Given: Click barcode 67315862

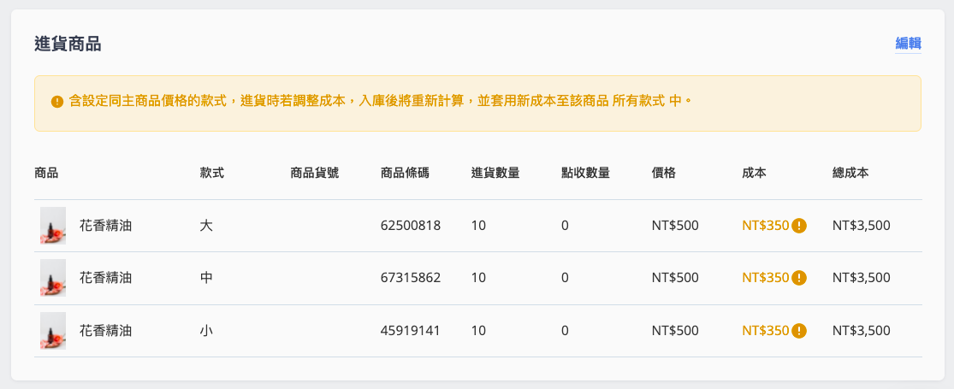Looking at the screenshot, I should tap(411, 278).
